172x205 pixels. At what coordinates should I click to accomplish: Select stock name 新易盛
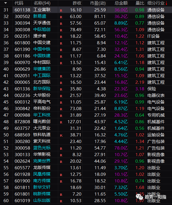(40, 16)
